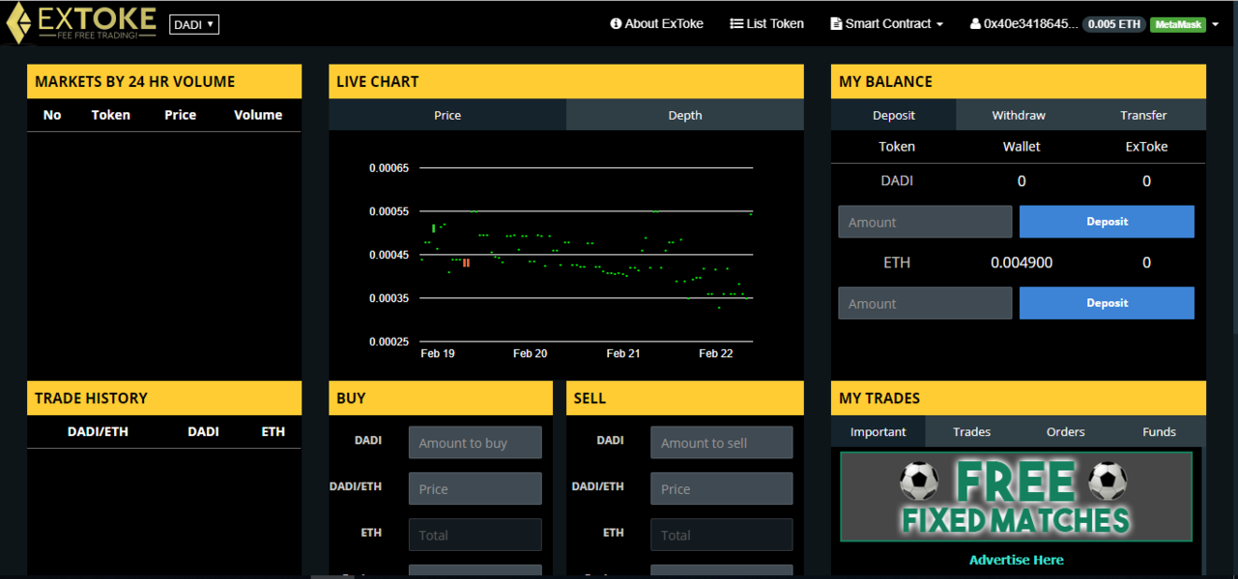Click the DADI deposit Amount field
1238x579 pixels.
click(x=925, y=222)
